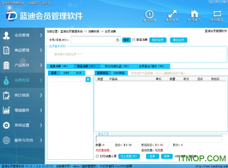
Task: Click the 产品名 column header
Action: 131,79
